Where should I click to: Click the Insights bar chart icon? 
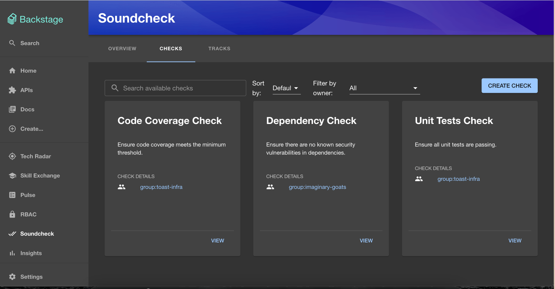[x=12, y=253]
